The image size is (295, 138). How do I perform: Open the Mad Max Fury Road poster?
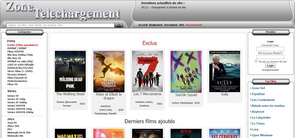[x=70, y=133]
